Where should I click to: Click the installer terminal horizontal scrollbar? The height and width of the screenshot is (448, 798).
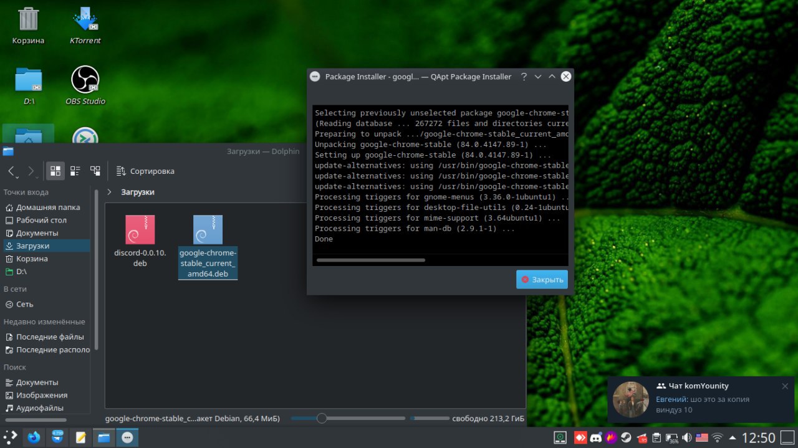coord(371,260)
